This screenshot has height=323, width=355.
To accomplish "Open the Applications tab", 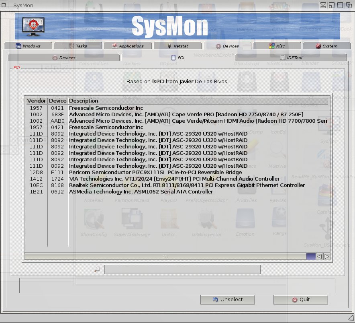I will [128, 46].
